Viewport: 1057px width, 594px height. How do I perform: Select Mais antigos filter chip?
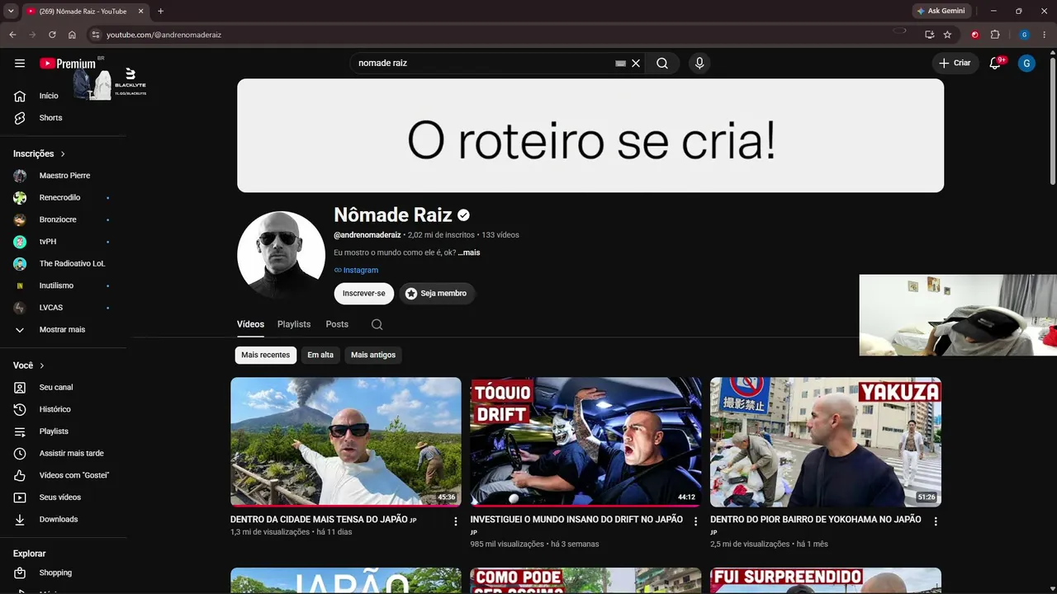(x=373, y=355)
